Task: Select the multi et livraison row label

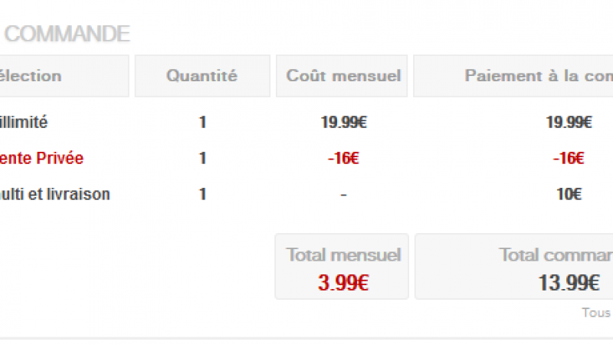Action: (55, 195)
